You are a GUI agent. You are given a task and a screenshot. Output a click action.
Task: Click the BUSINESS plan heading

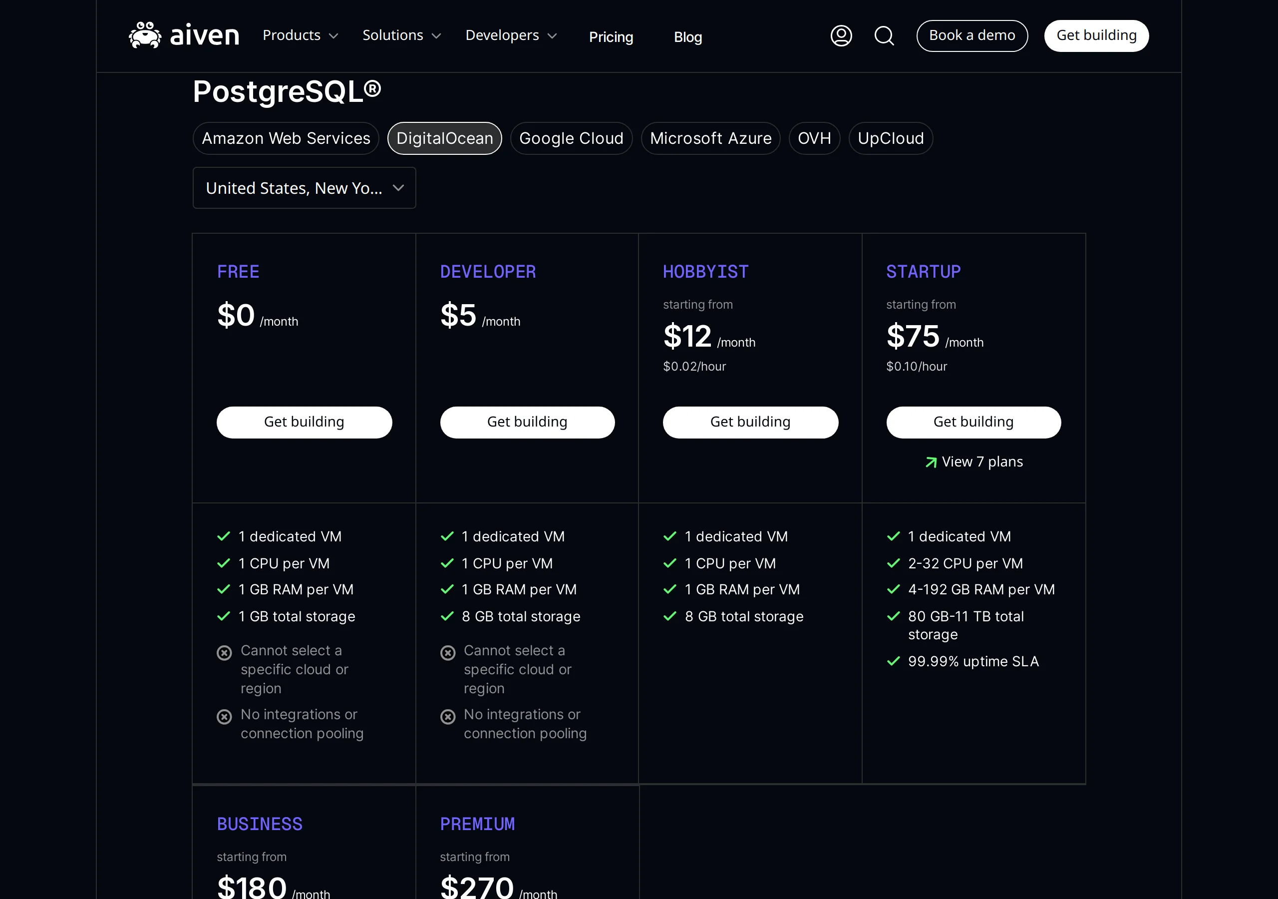click(x=260, y=825)
